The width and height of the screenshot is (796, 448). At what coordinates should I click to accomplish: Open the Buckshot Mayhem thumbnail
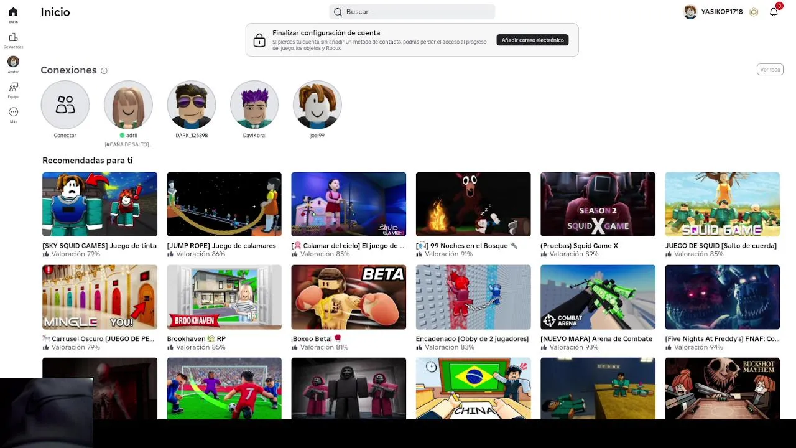[x=722, y=388]
